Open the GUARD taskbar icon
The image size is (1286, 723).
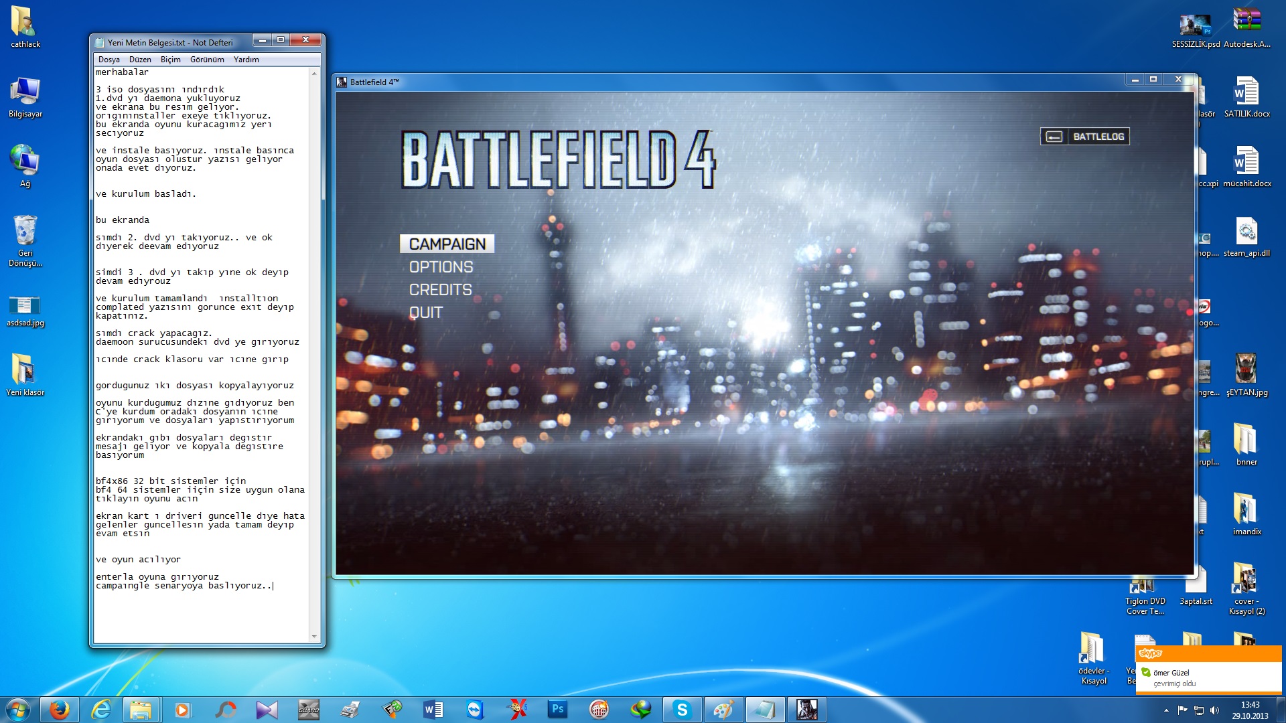point(308,710)
